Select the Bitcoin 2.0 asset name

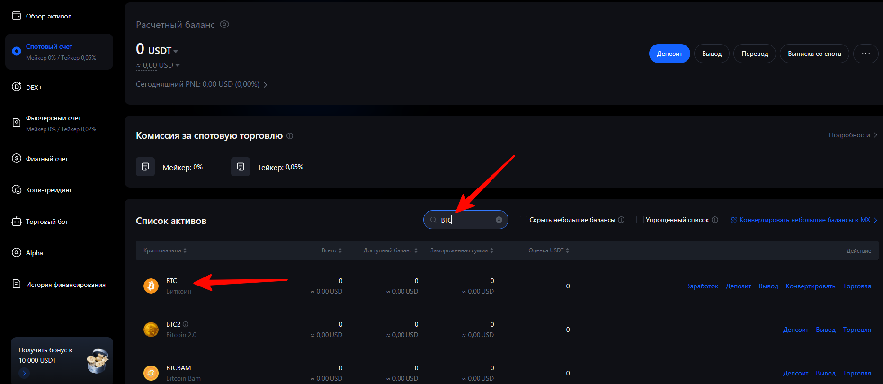[x=181, y=335]
